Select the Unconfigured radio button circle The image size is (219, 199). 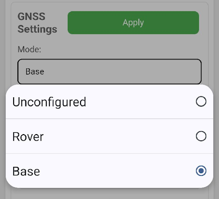(201, 101)
